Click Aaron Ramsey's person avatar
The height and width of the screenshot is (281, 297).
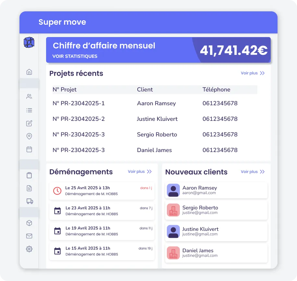[x=173, y=190]
